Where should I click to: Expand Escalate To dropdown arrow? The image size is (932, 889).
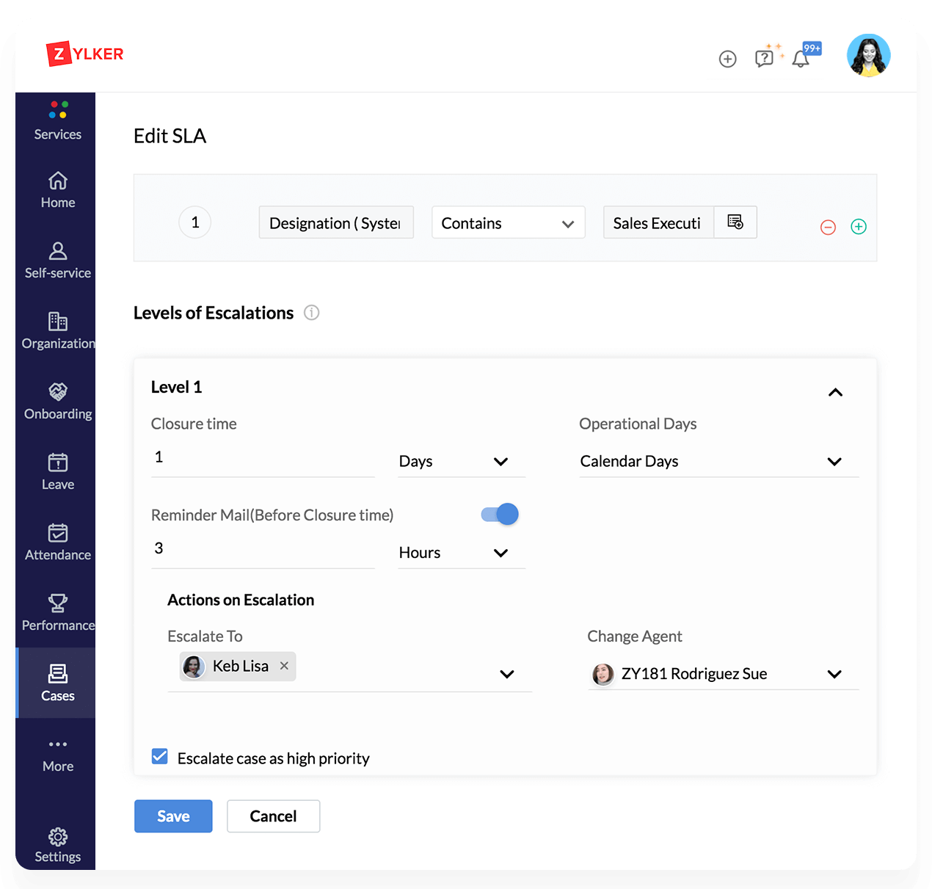[x=506, y=674]
